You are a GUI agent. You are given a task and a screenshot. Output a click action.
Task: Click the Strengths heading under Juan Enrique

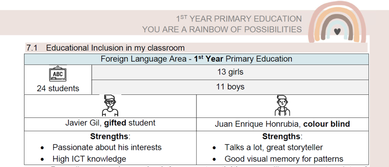(x=282, y=136)
